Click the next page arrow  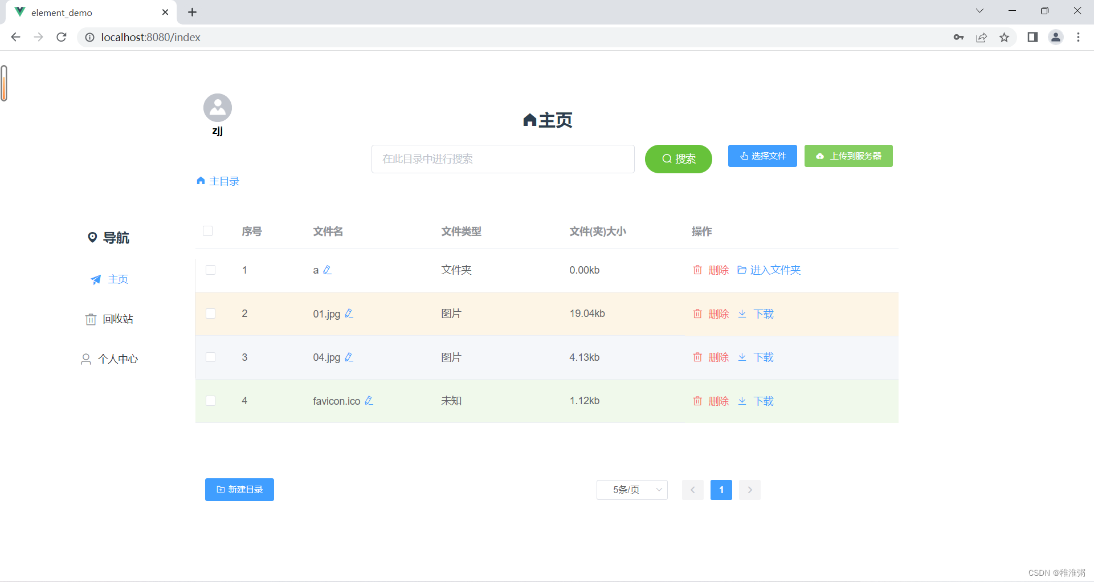749,490
